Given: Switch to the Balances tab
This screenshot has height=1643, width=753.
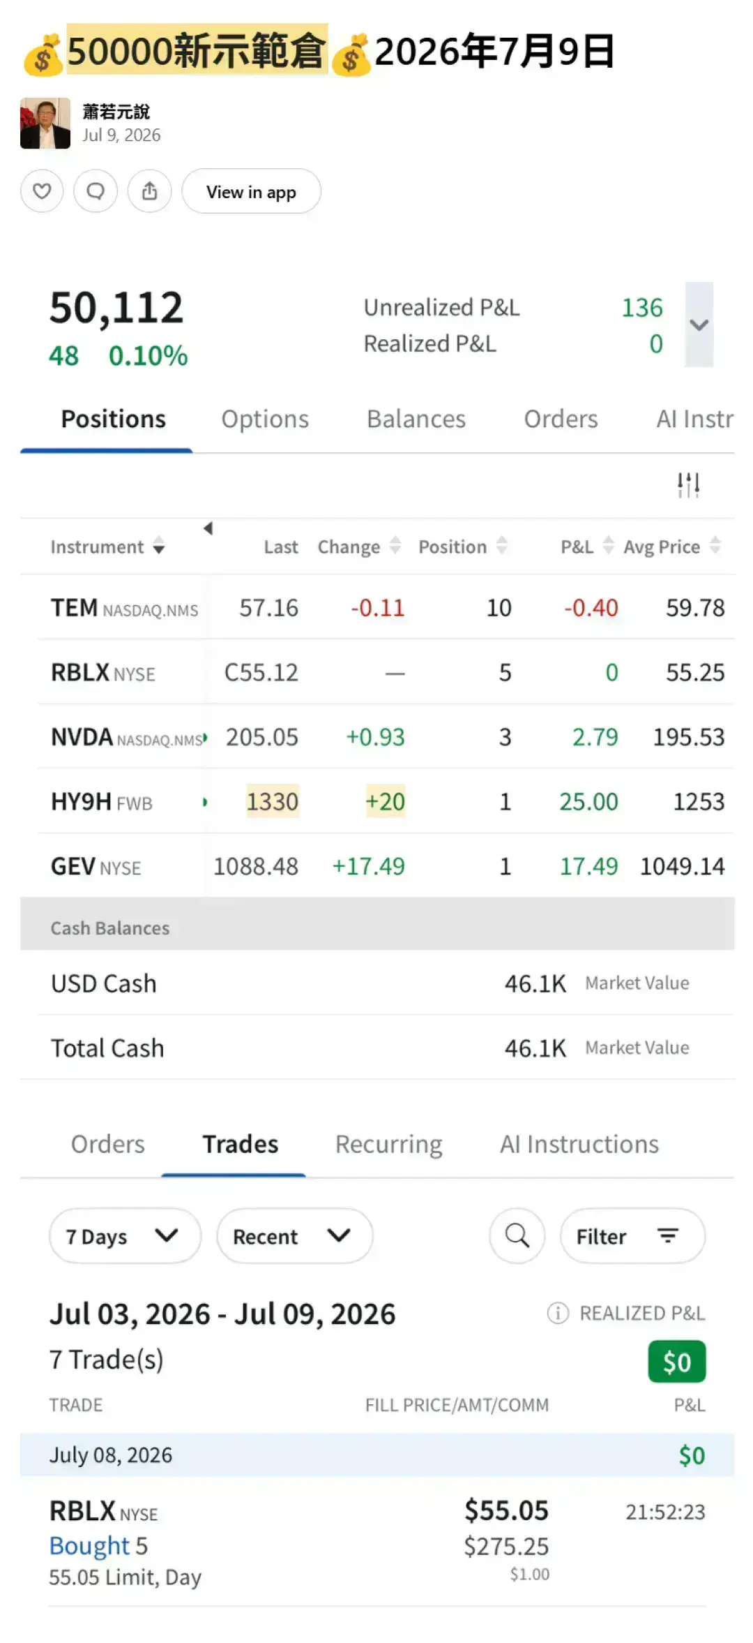Looking at the screenshot, I should click(x=416, y=419).
